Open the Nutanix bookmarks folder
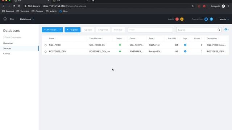 51,11
